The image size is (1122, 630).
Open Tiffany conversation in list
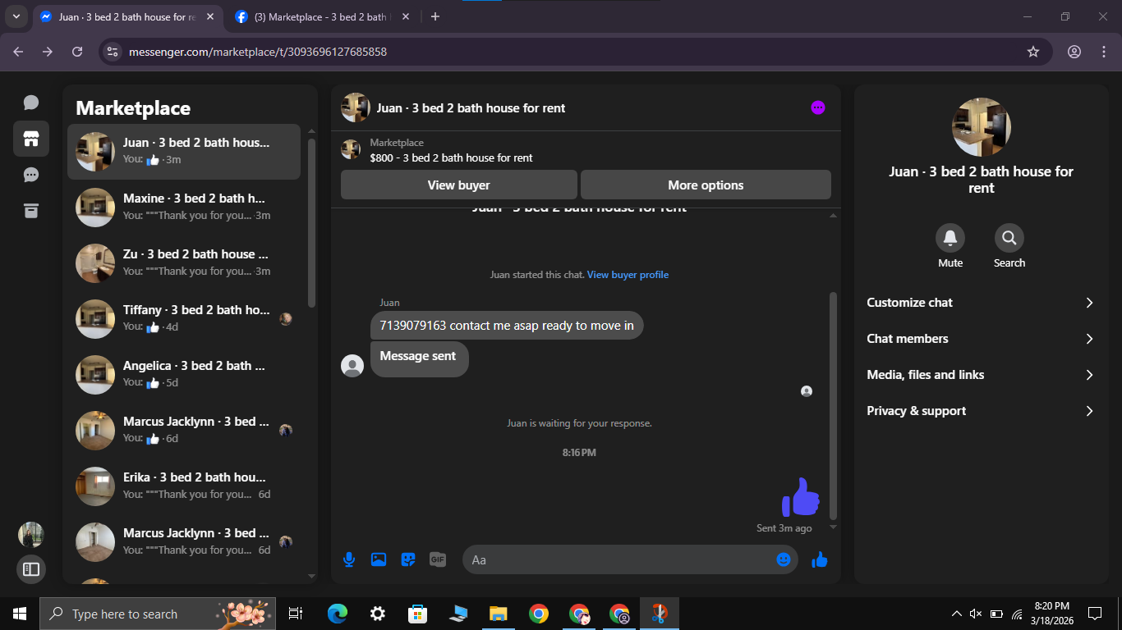[x=184, y=319]
